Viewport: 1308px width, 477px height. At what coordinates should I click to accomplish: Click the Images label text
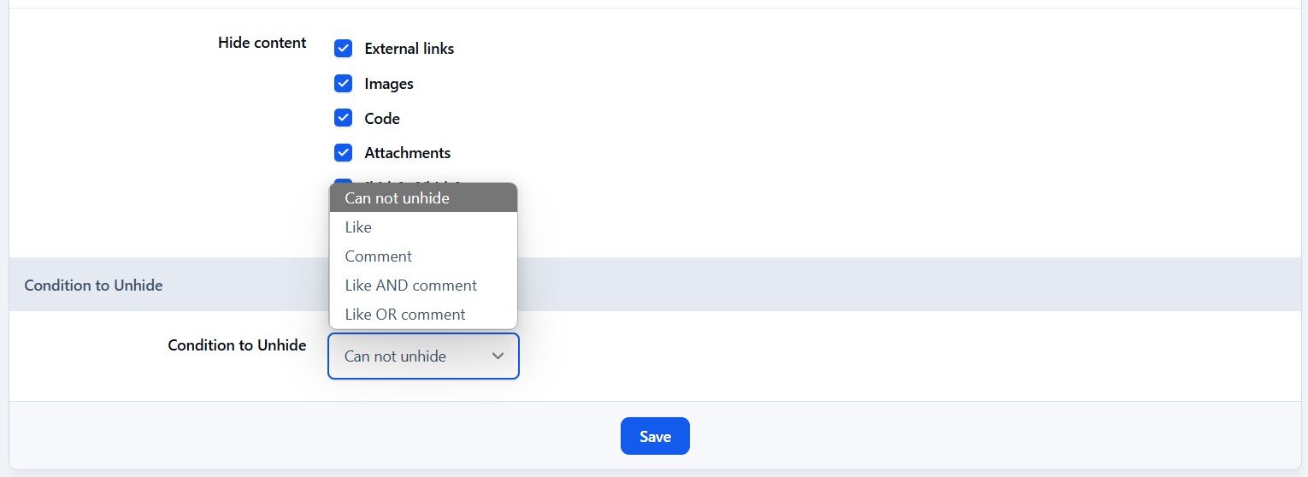click(389, 84)
